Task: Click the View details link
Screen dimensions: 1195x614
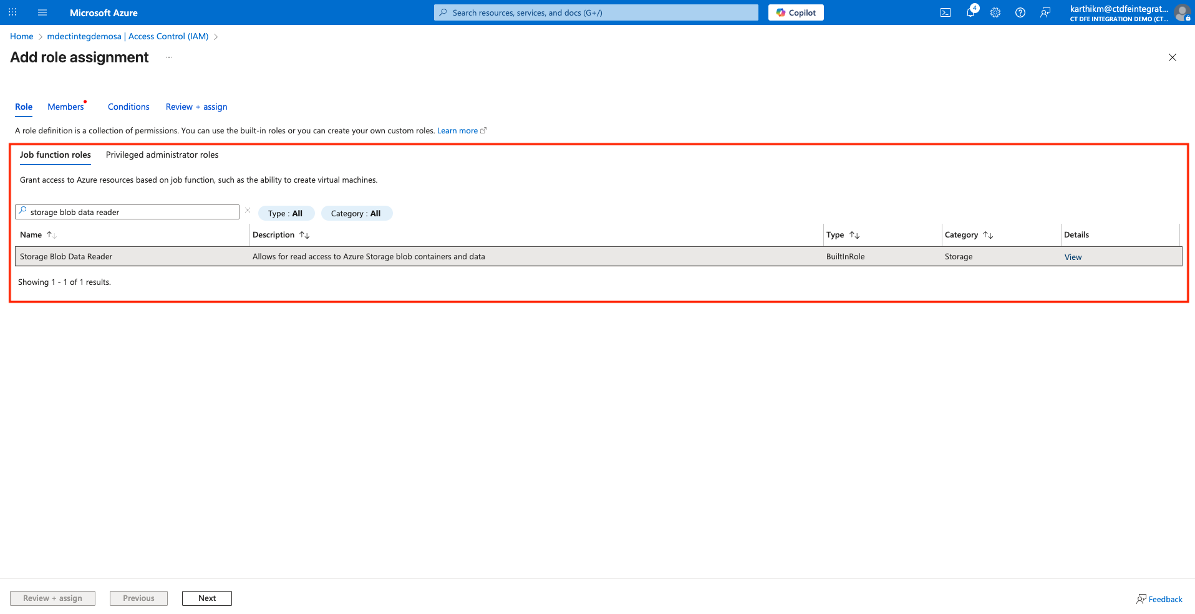Action: 1073,257
